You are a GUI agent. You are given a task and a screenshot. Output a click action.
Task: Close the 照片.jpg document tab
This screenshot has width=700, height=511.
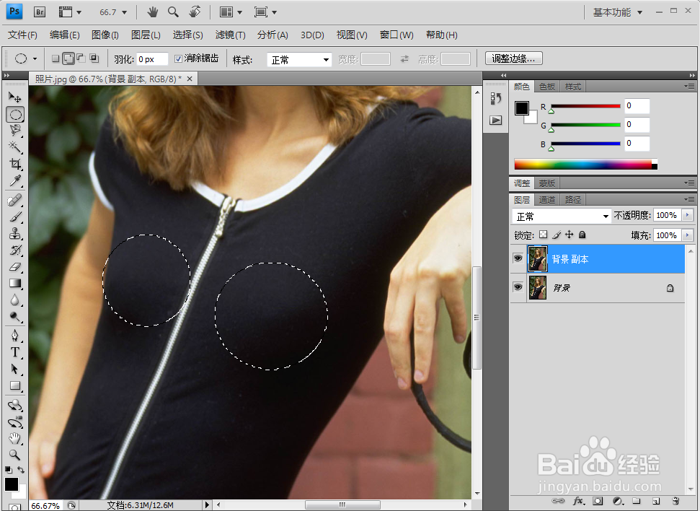(190, 79)
